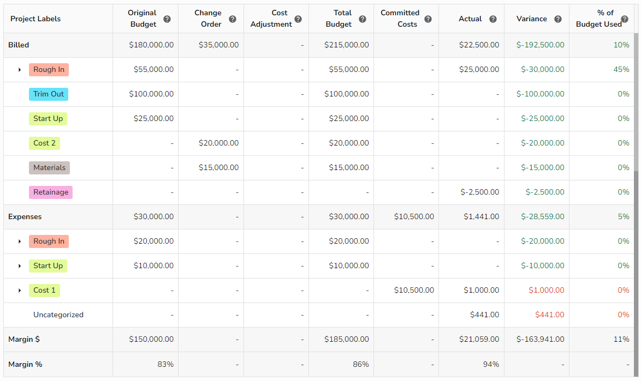Click the Trim Out label chip

click(x=49, y=94)
